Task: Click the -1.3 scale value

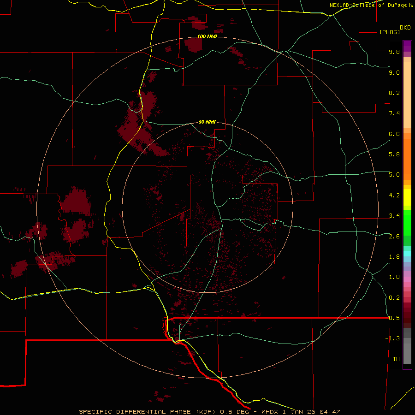Action: point(392,338)
